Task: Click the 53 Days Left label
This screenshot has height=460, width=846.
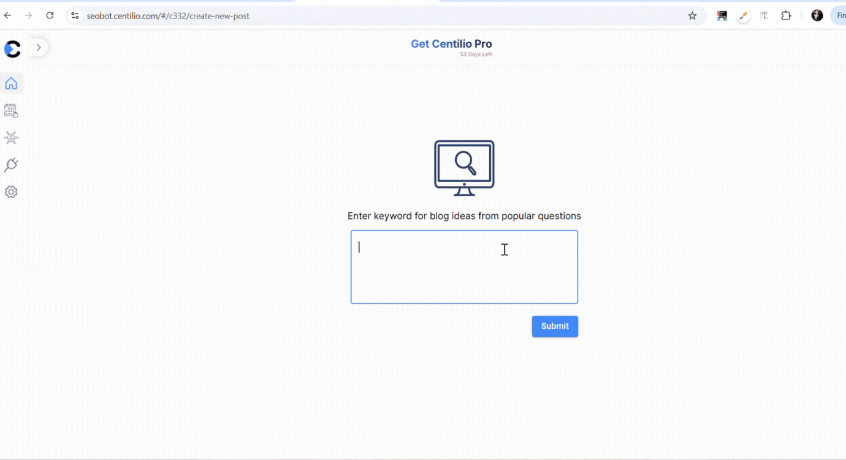Action: [476, 55]
